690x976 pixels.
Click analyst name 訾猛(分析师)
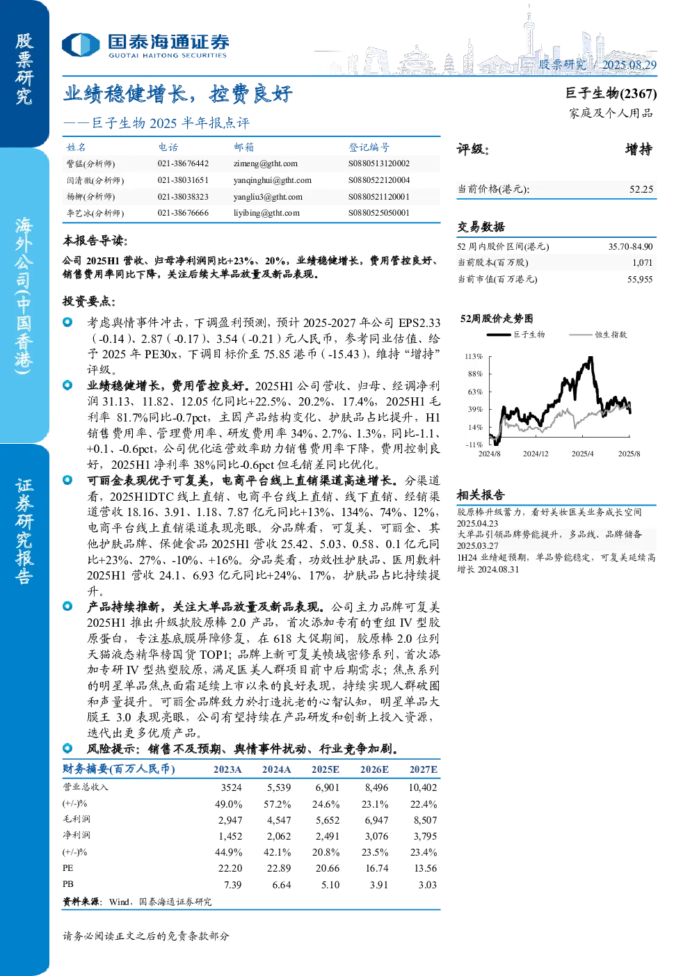click(90, 164)
